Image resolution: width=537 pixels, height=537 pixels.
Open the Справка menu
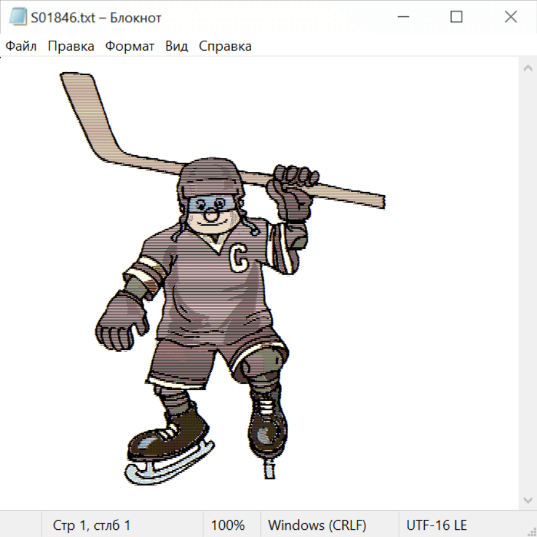pyautogui.click(x=225, y=47)
